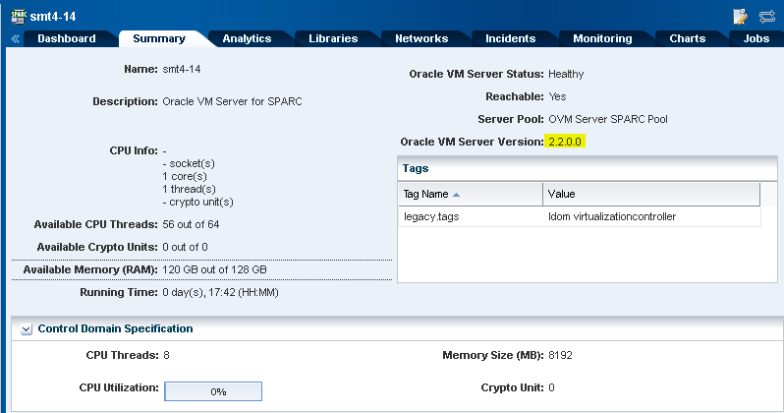This screenshot has width=784, height=413.
Task: Click the Reachable value 'Yes'
Action: coord(557,96)
